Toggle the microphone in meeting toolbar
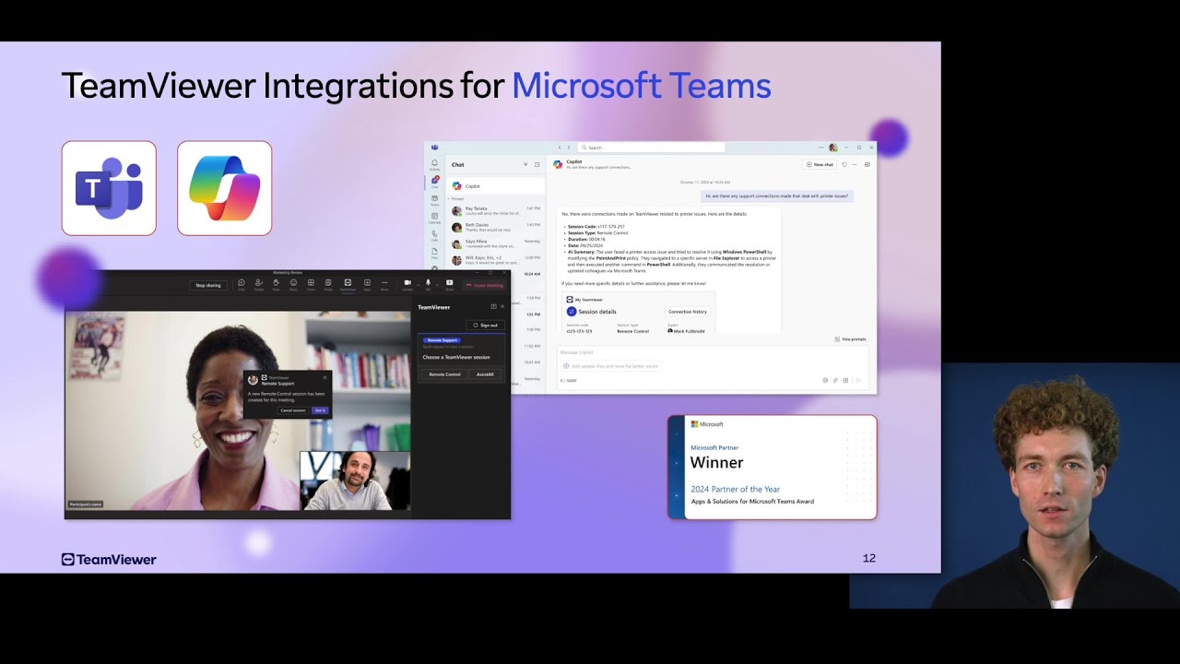Viewport: 1180px width, 664px height. pos(428,284)
